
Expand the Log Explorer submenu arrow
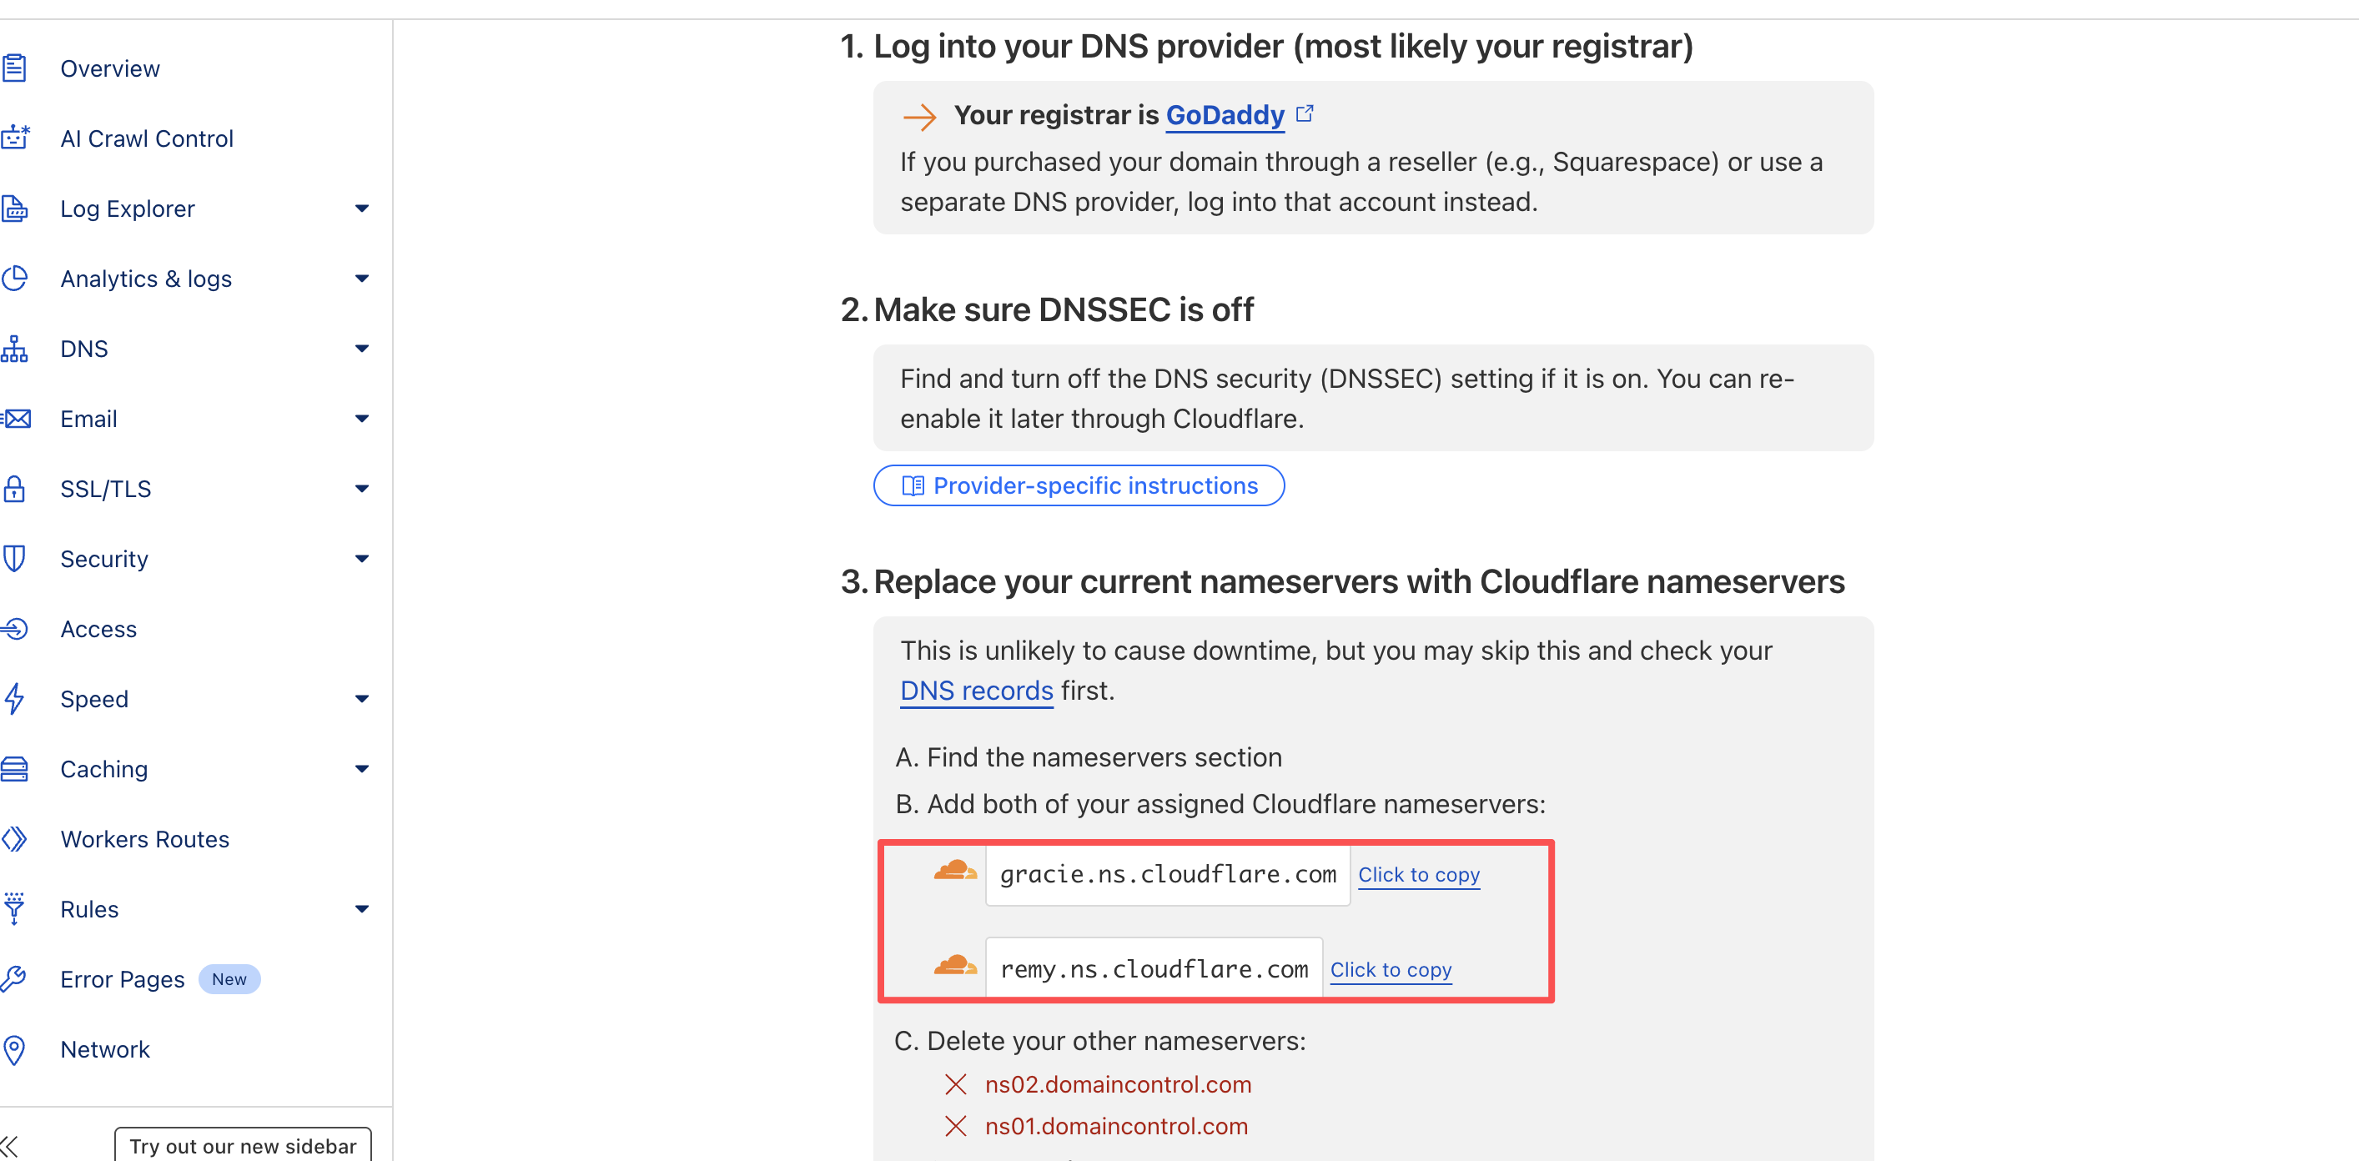click(x=362, y=209)
